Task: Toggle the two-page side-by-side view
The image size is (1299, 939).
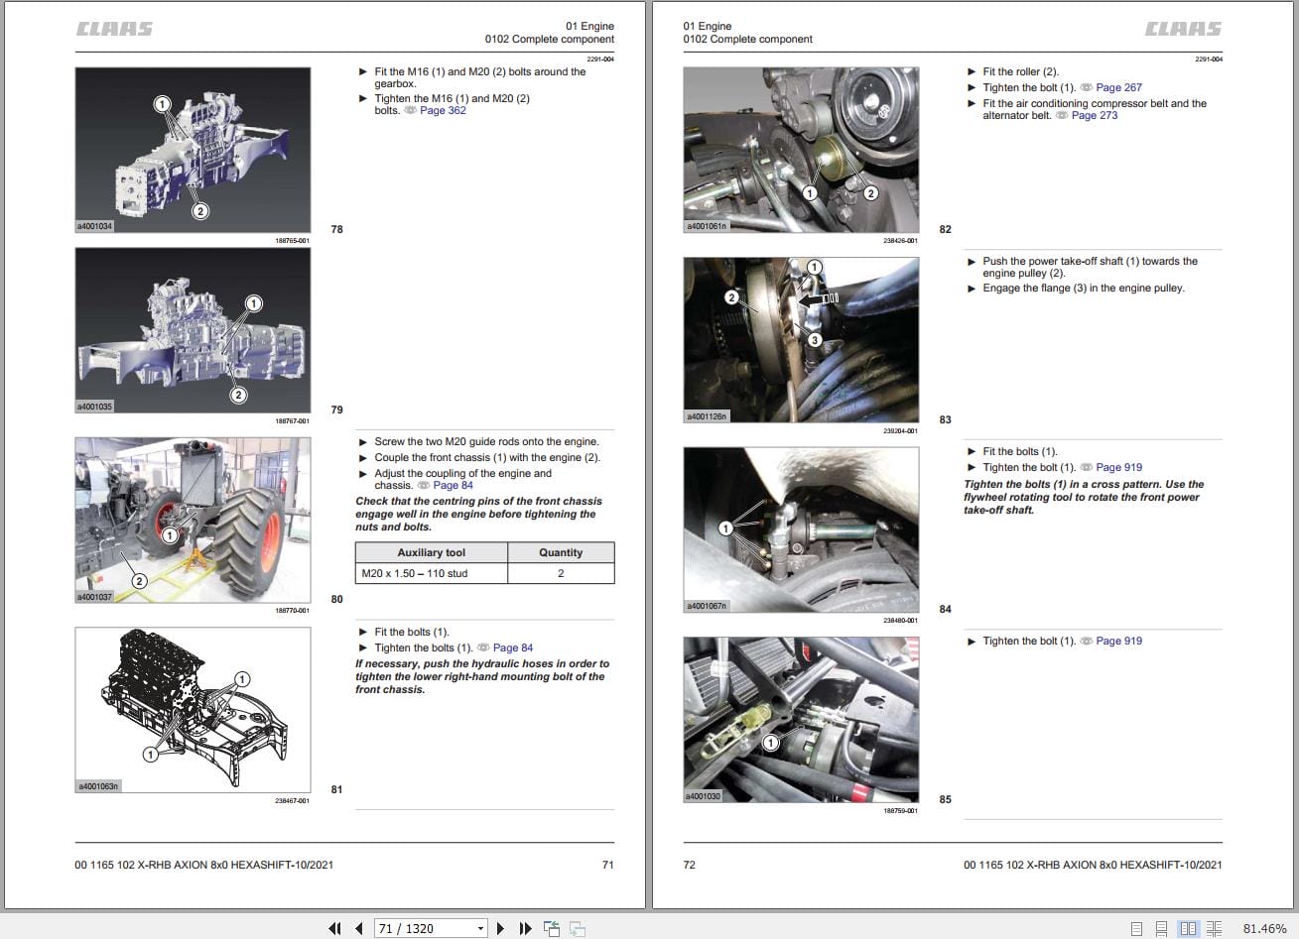Action: [x=1187, y=928]
